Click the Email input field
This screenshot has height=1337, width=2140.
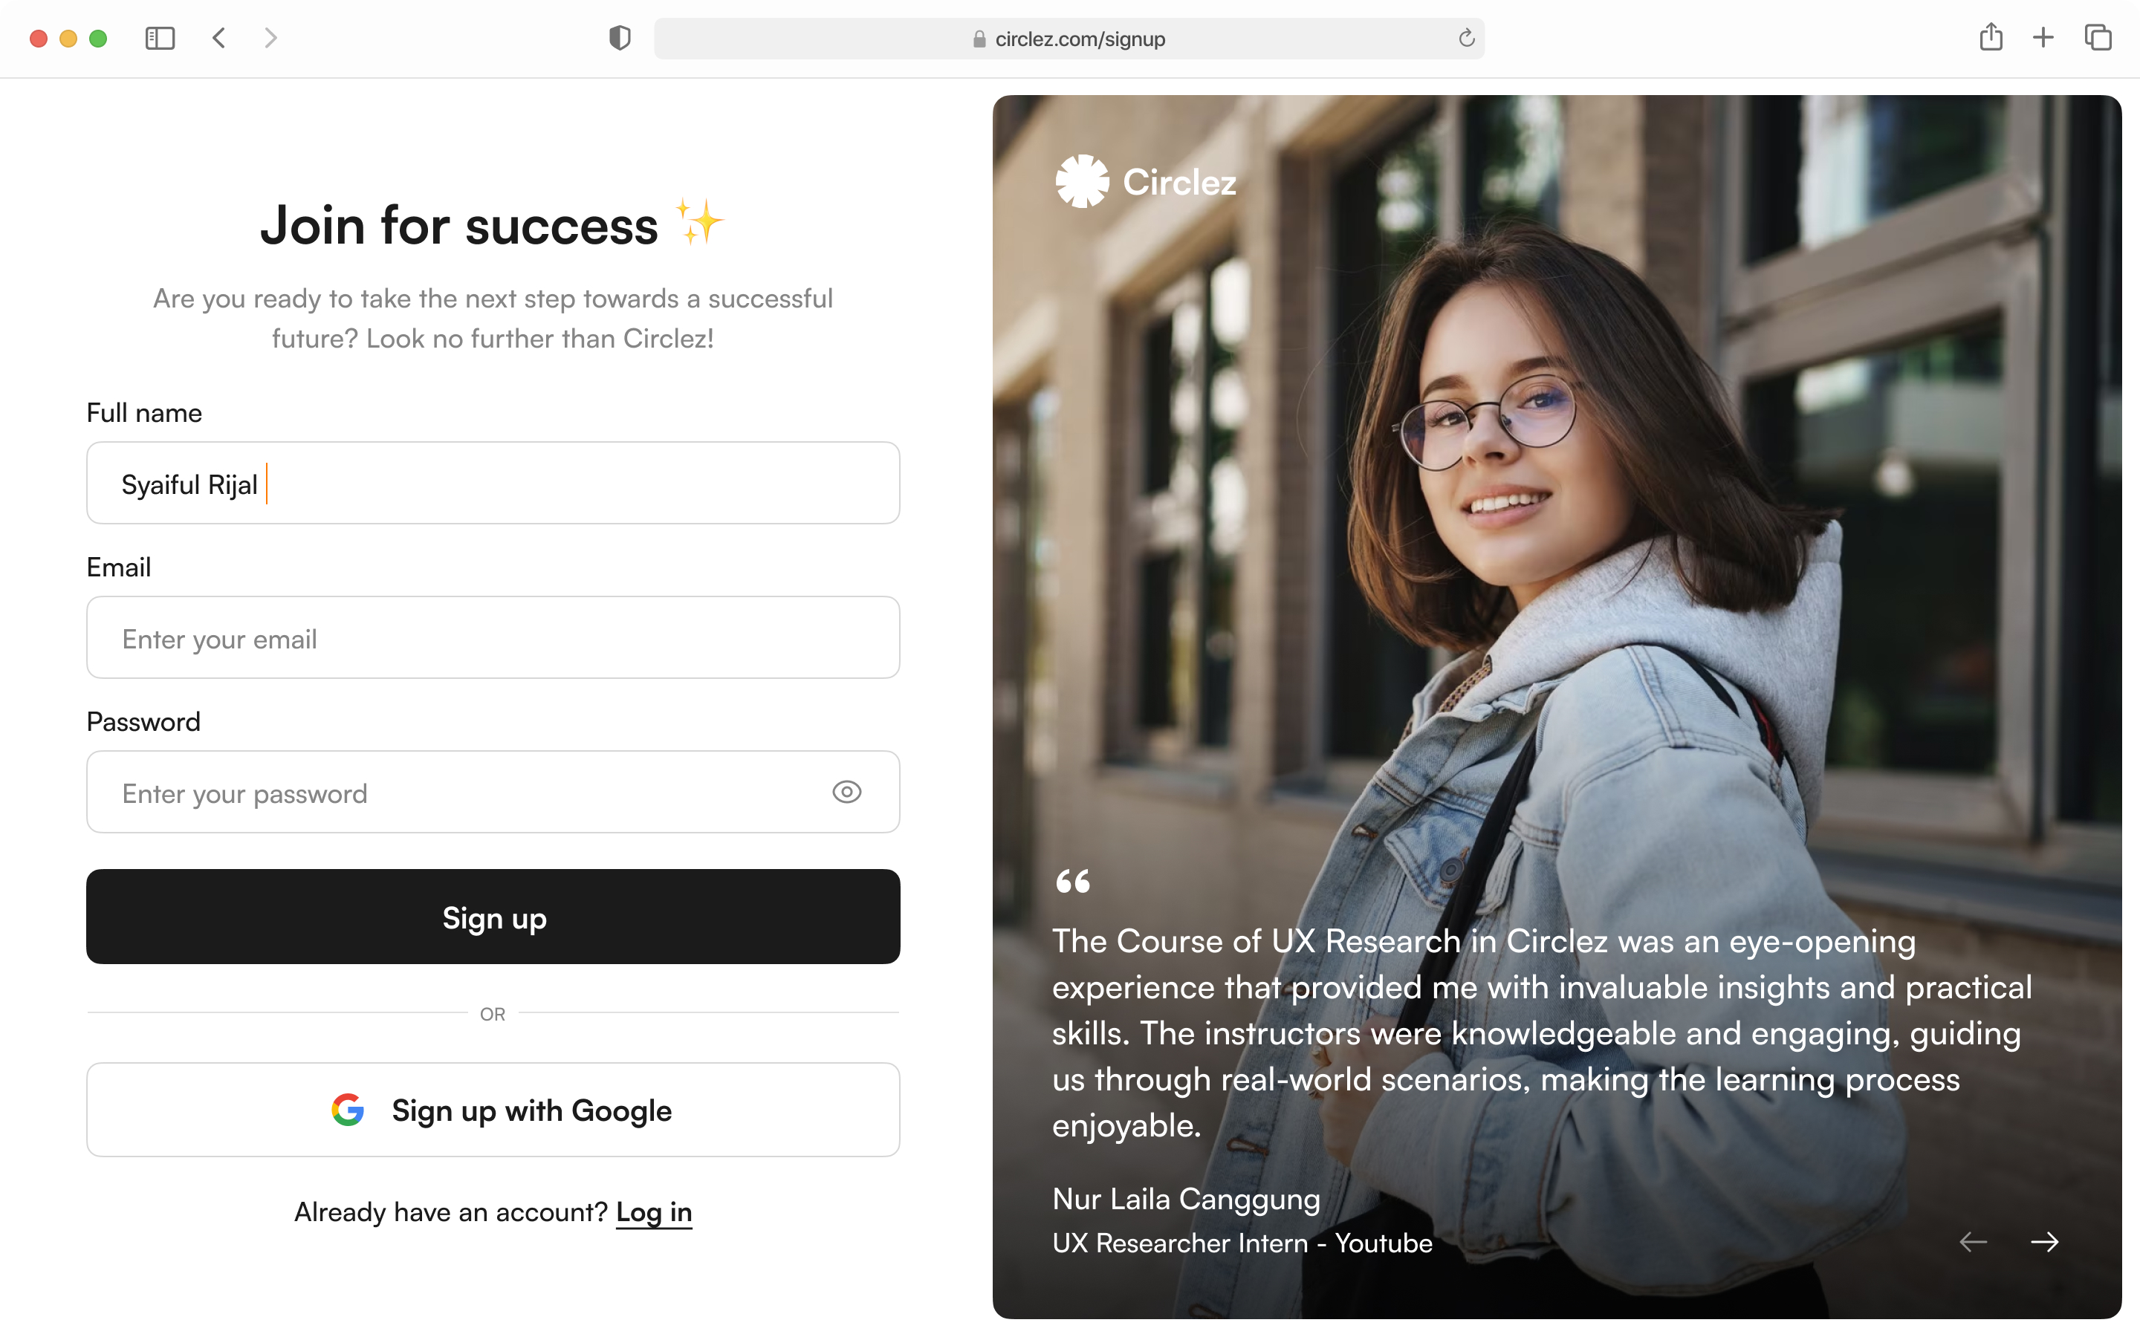click(491, 640)
